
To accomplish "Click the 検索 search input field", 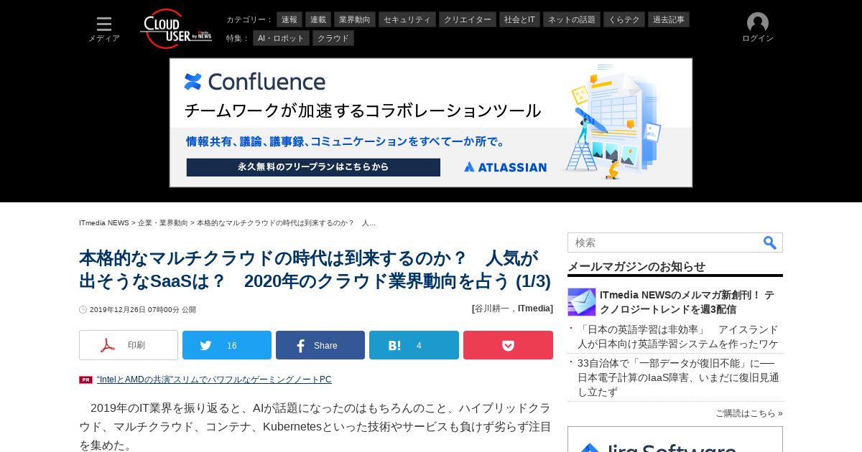I will (664, 243).
